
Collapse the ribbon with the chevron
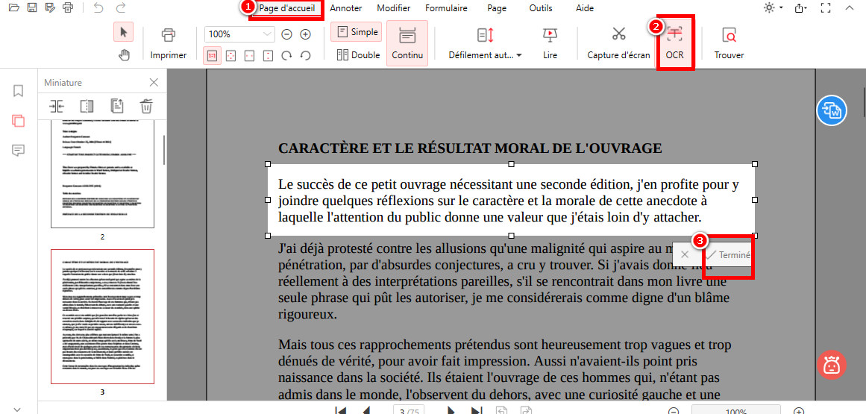(x=849, y=7)
